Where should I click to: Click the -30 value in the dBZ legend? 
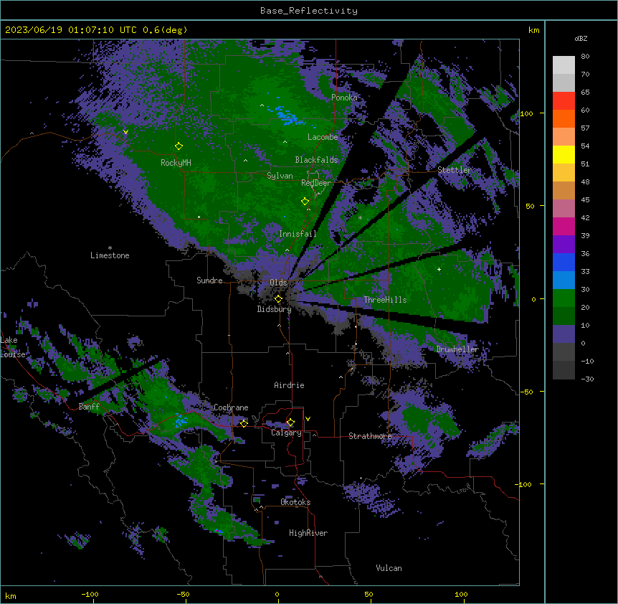pyautogui.click(x=587, y=379)
